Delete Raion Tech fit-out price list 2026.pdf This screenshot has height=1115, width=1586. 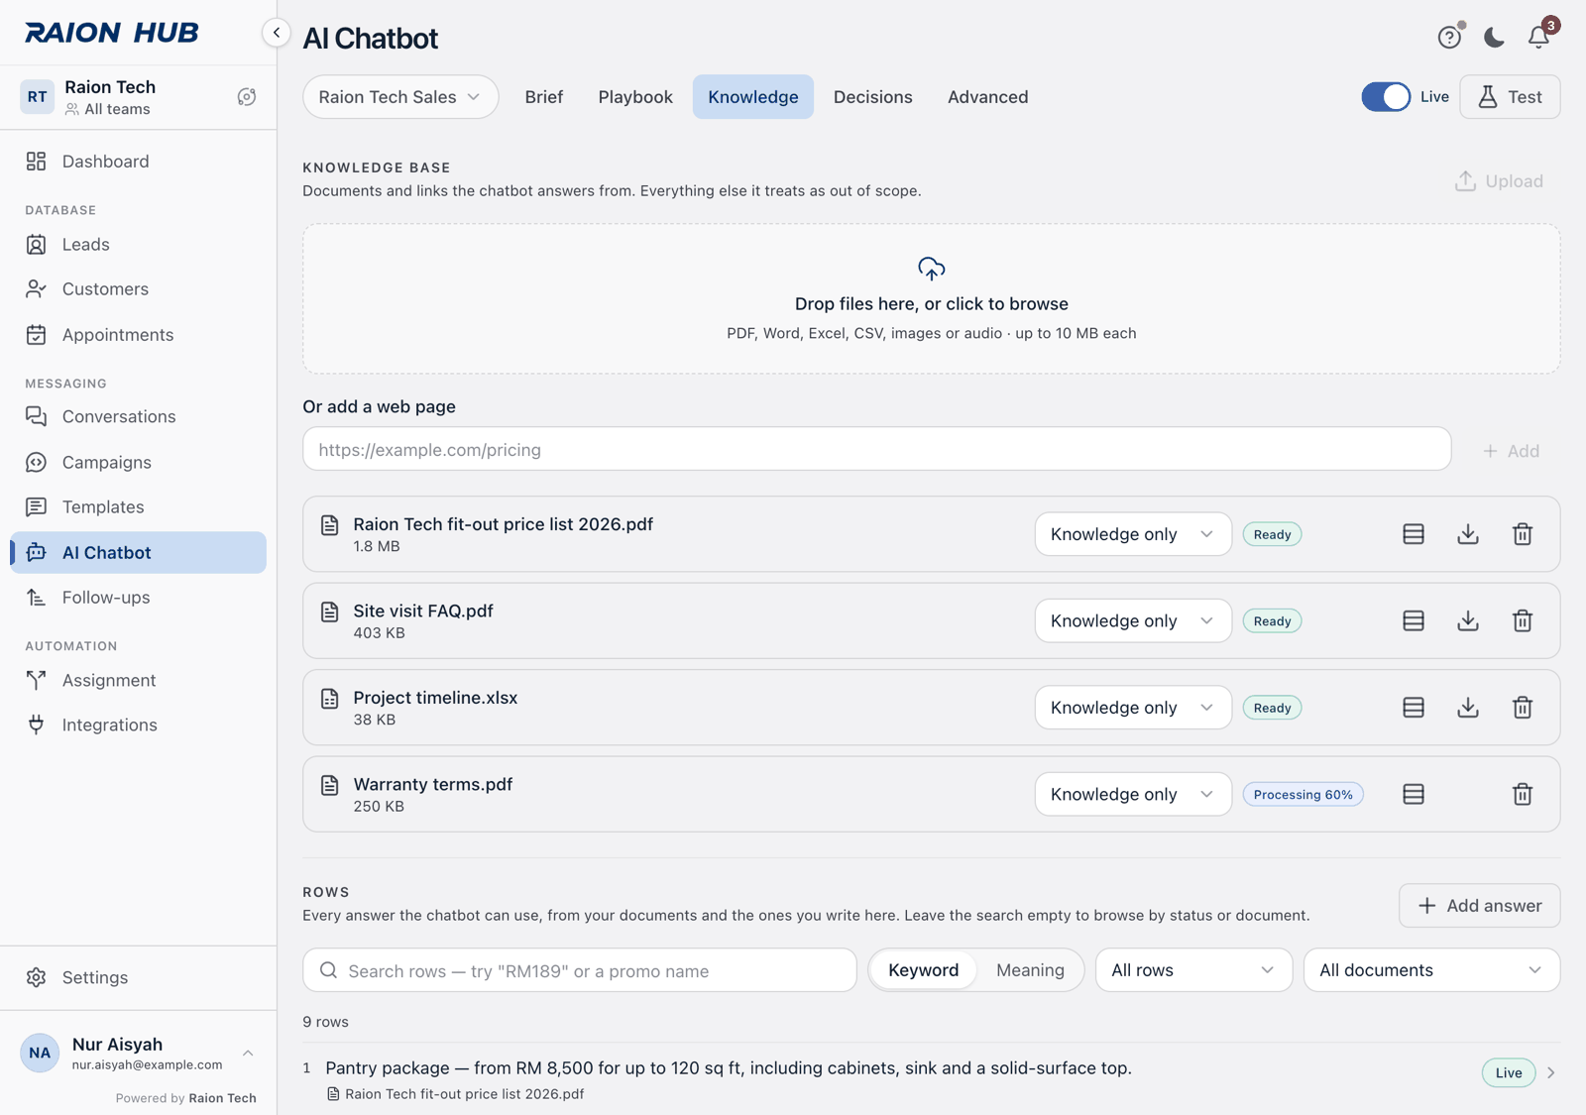(x=1523, y=534)
